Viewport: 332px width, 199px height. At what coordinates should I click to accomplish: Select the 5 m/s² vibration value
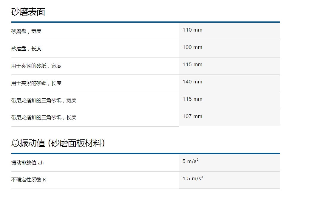pos(191,161)
